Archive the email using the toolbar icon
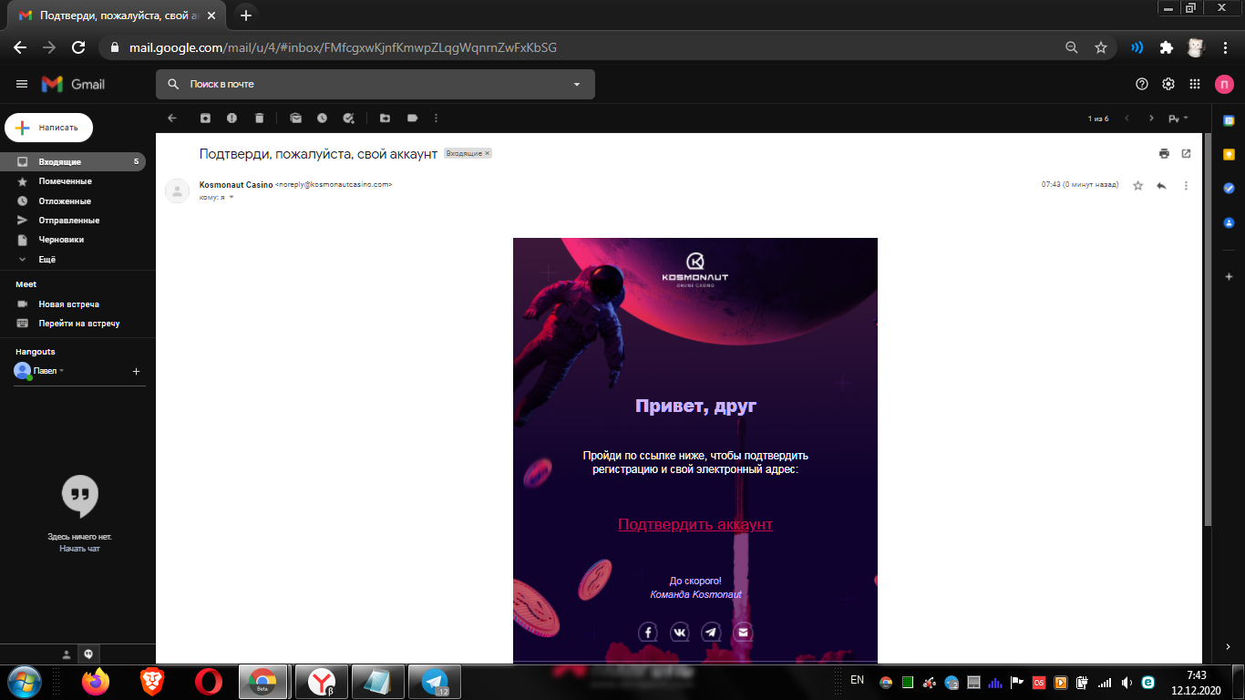Viewport: 1245px width, 700px height. pyautogui.click(x=204, y=118)
